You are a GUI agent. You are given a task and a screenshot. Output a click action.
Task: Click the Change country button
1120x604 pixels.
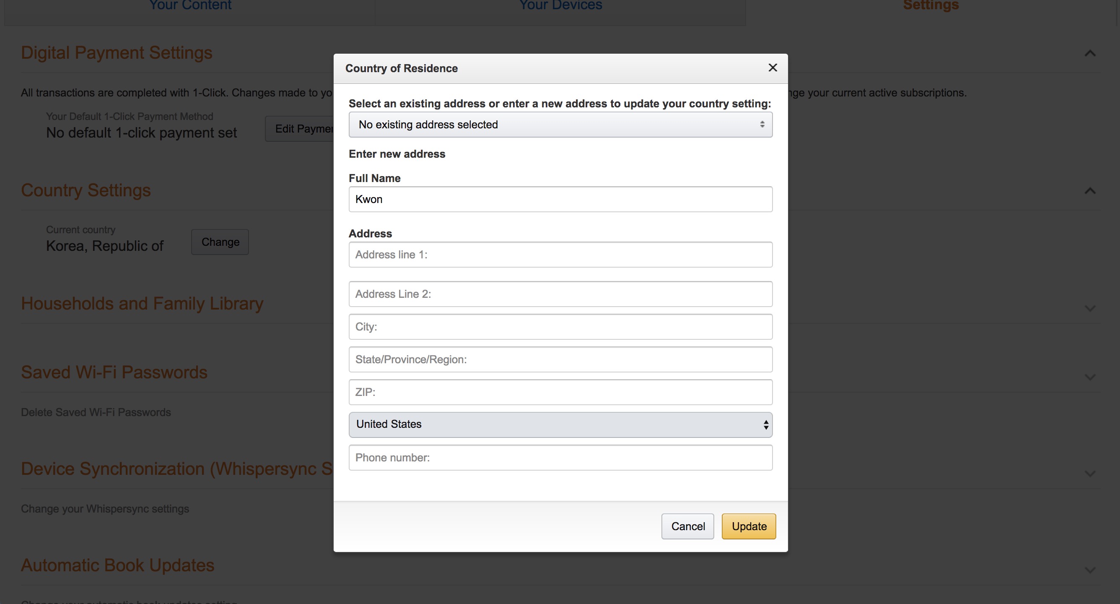[x=220, y=242]
